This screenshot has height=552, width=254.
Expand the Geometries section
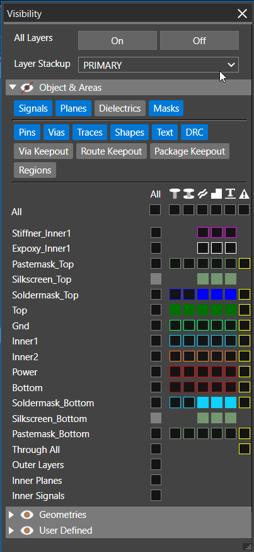point(11,515)
